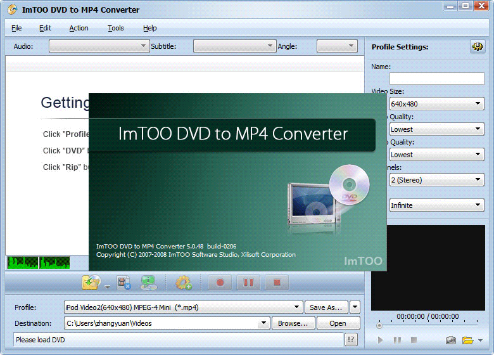Click the DVD info monitor icon

click(148, 283)
